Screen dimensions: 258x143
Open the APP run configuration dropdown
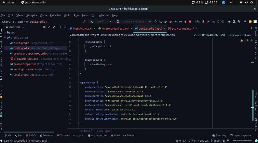pyautogui.click(x=101, y=22)
